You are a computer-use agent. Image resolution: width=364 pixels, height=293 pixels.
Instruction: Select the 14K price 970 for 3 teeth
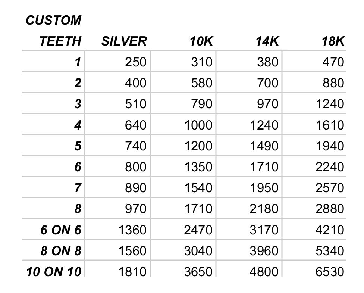(x=267, y=103)
